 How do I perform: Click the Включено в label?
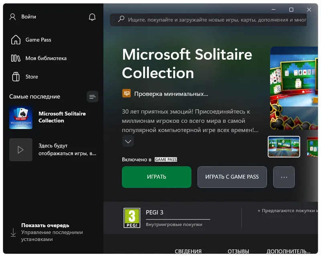(136, 159)
